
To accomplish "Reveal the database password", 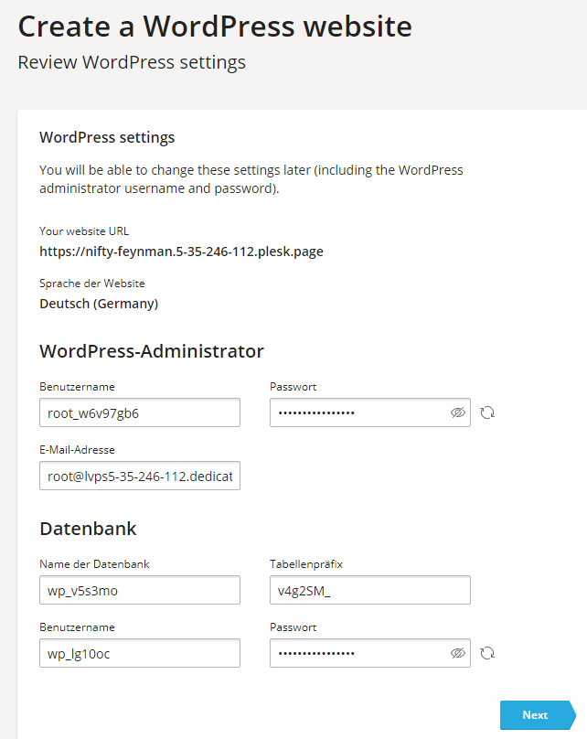I will pos(458,653).
